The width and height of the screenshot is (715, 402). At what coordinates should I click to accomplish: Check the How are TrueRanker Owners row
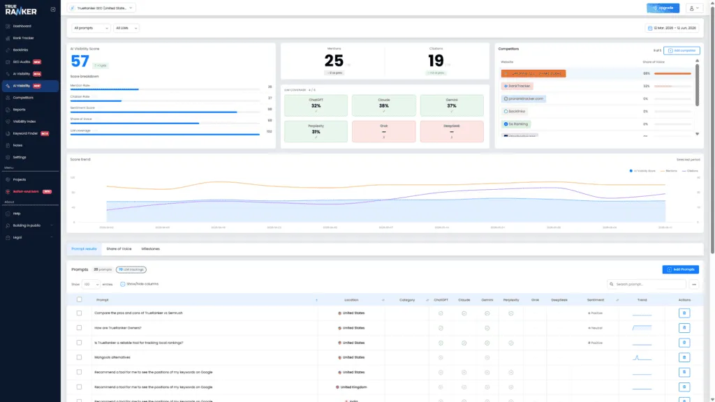[x=80, y=328]
